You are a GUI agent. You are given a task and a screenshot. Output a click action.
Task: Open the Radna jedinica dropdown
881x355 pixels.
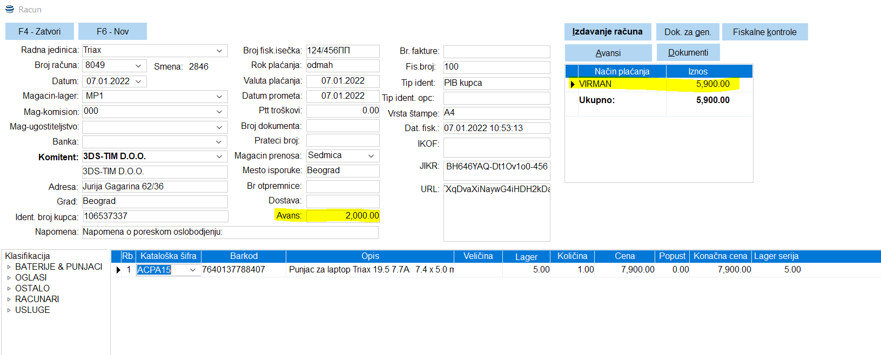click(219, 51)
